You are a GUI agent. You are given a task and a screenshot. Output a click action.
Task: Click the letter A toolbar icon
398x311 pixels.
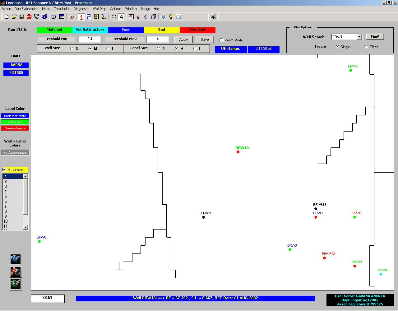coord(122,17)
